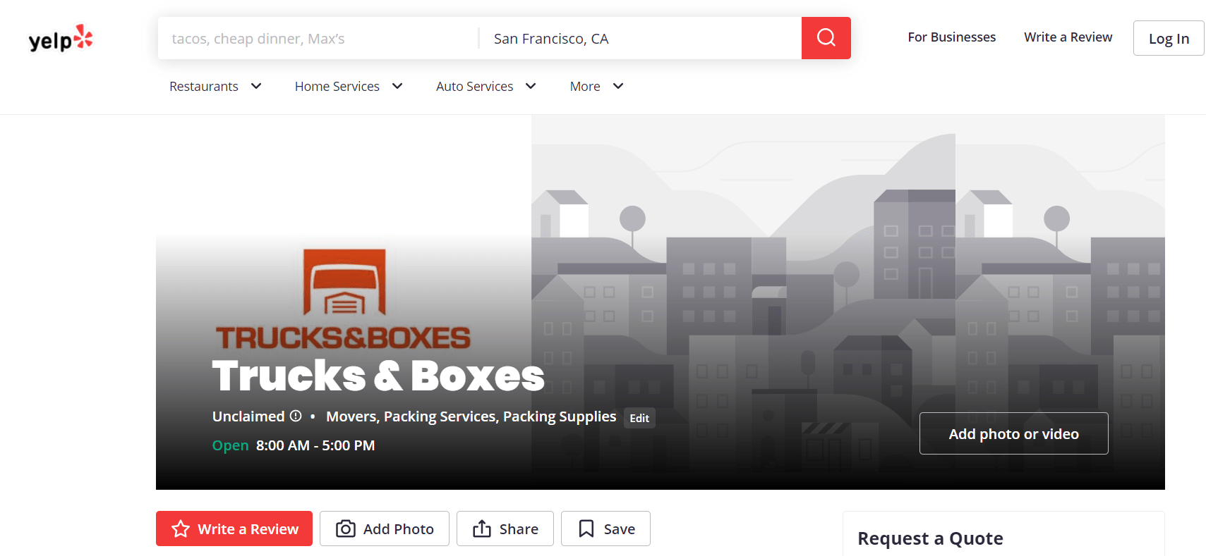Click the red search magnifier button

click(x=826, y=38)
